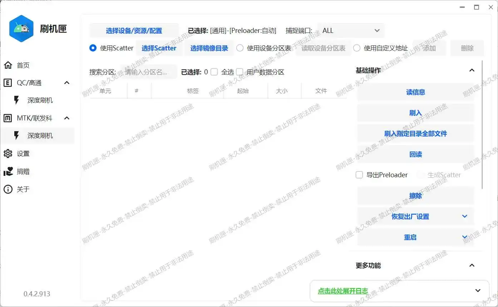This screenshot has width=498, height=307.
Task: Select the 使用设备分区表 radio button
Action: click(x=240, y=48)
